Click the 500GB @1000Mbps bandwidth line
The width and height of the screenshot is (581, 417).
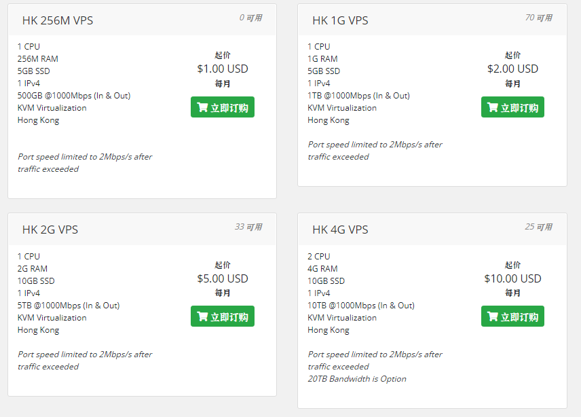pos(74,96)
